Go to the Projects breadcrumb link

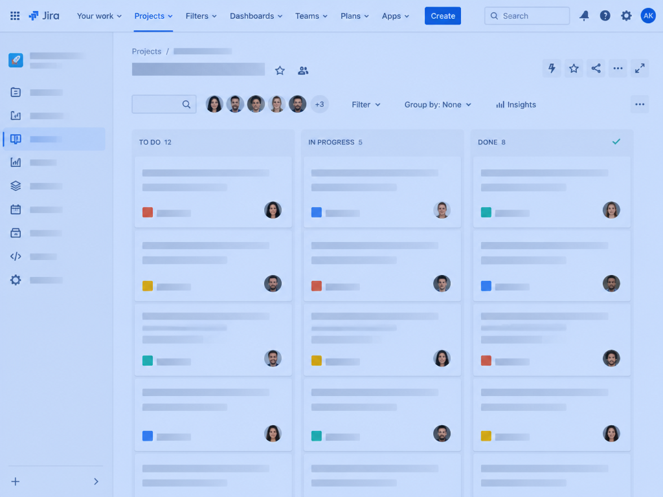click(147, 51)
